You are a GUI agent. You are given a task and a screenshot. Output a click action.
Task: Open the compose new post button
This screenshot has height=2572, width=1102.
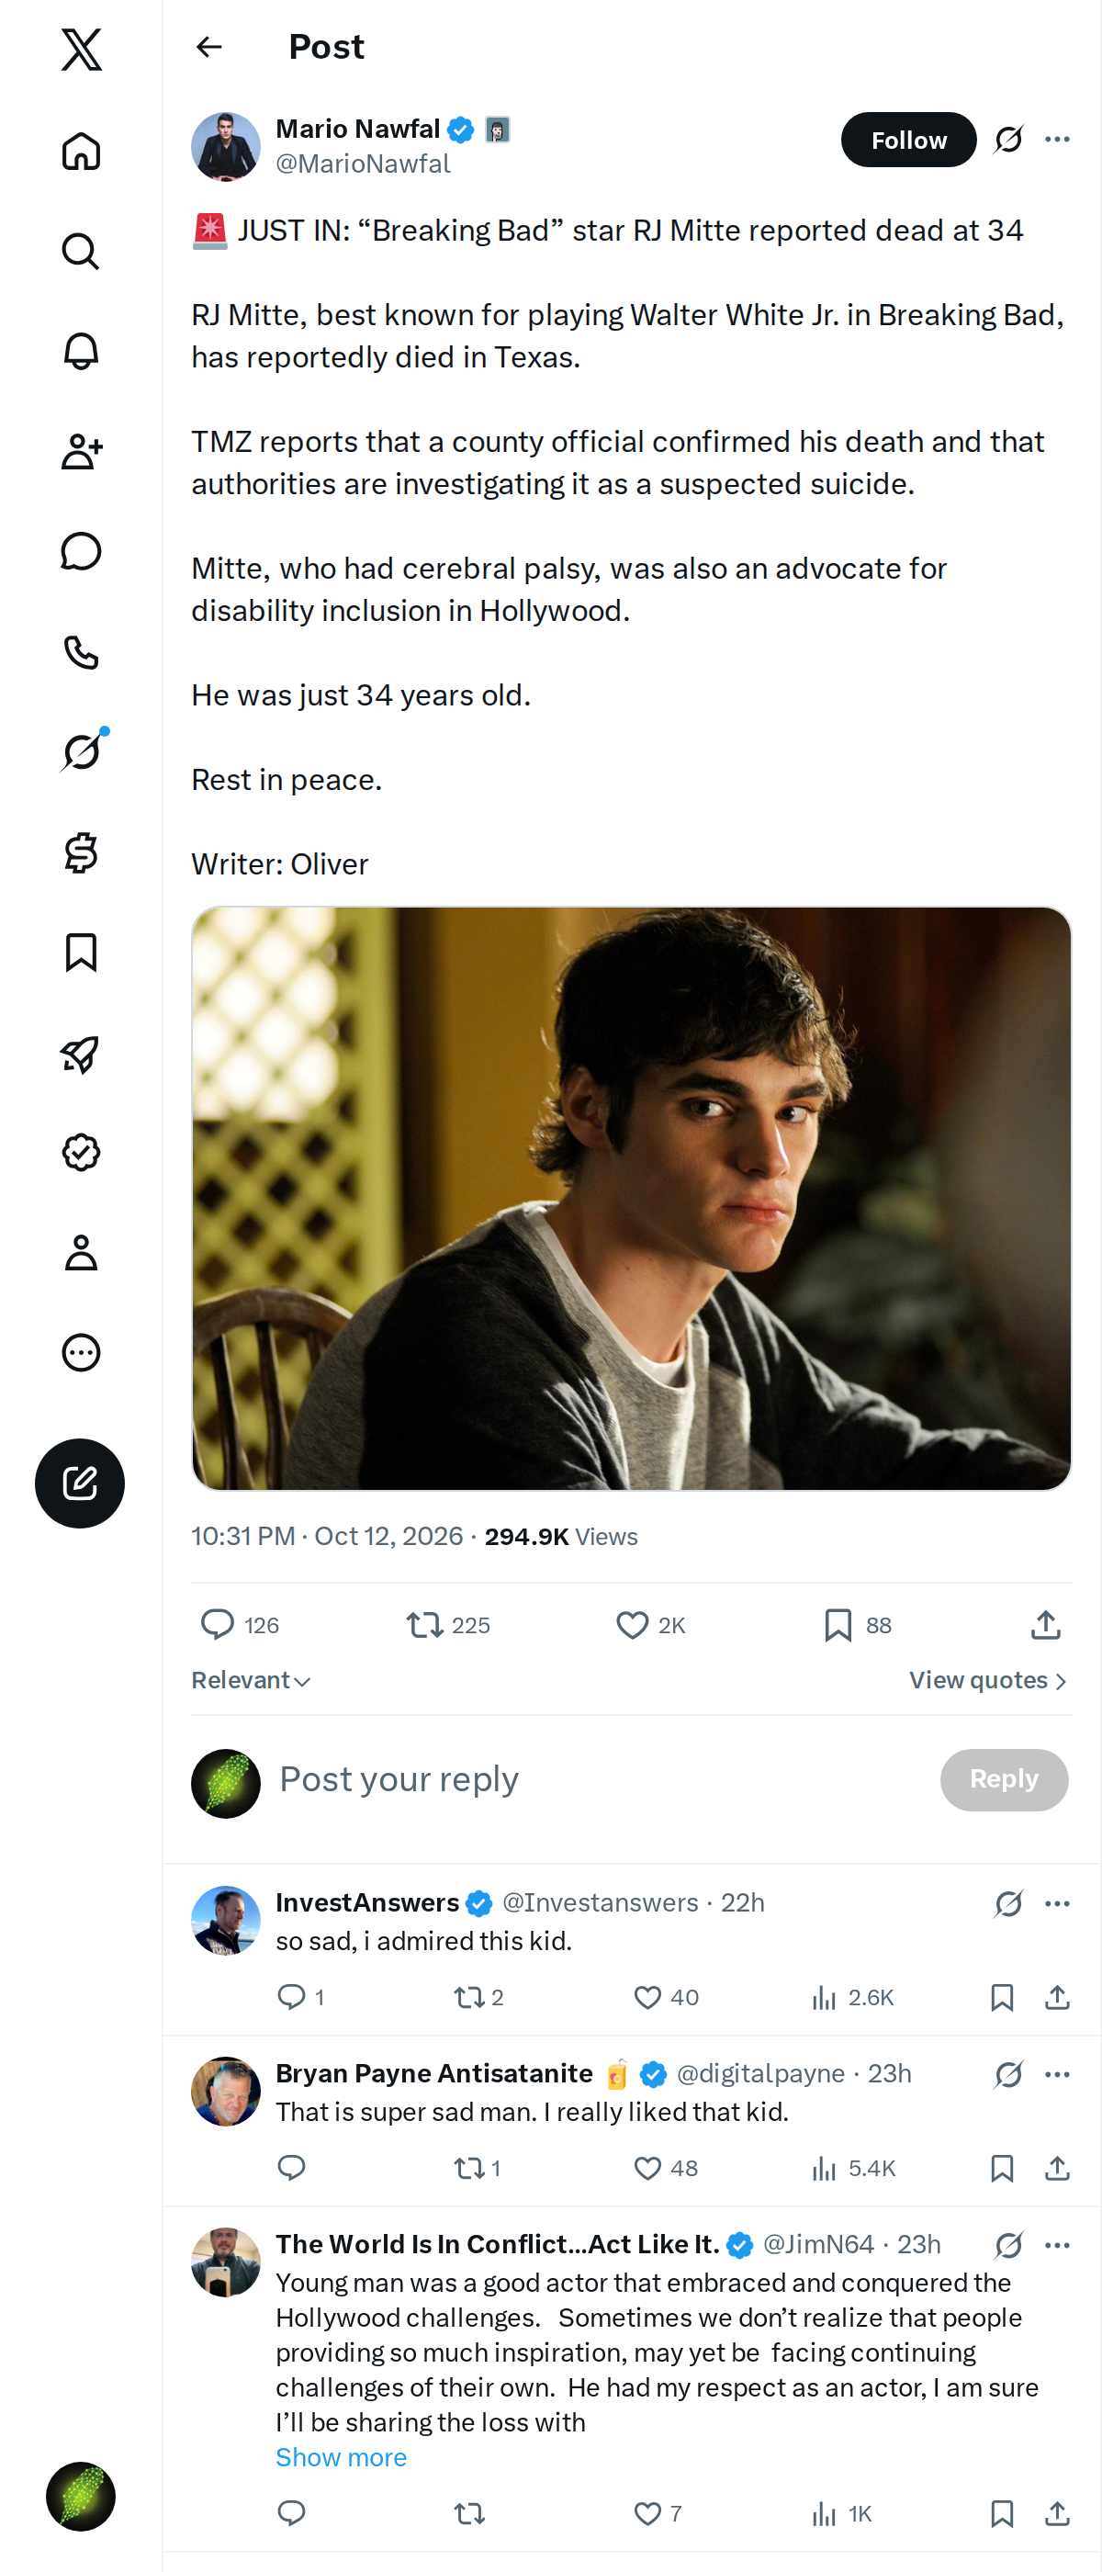coord(80,1483)
